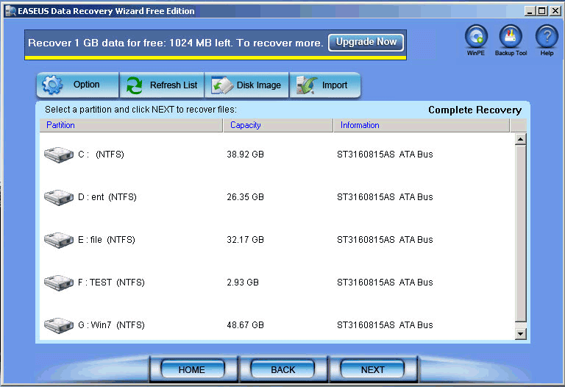Viewport: 565px width, 387px height.
Task: Click the BACK button
Action: (x=282, y=369)
